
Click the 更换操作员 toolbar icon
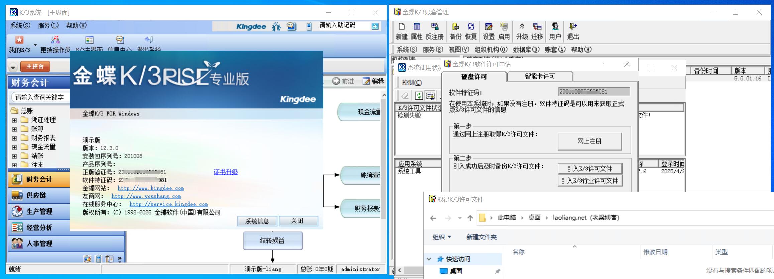(x=55, y=40)
